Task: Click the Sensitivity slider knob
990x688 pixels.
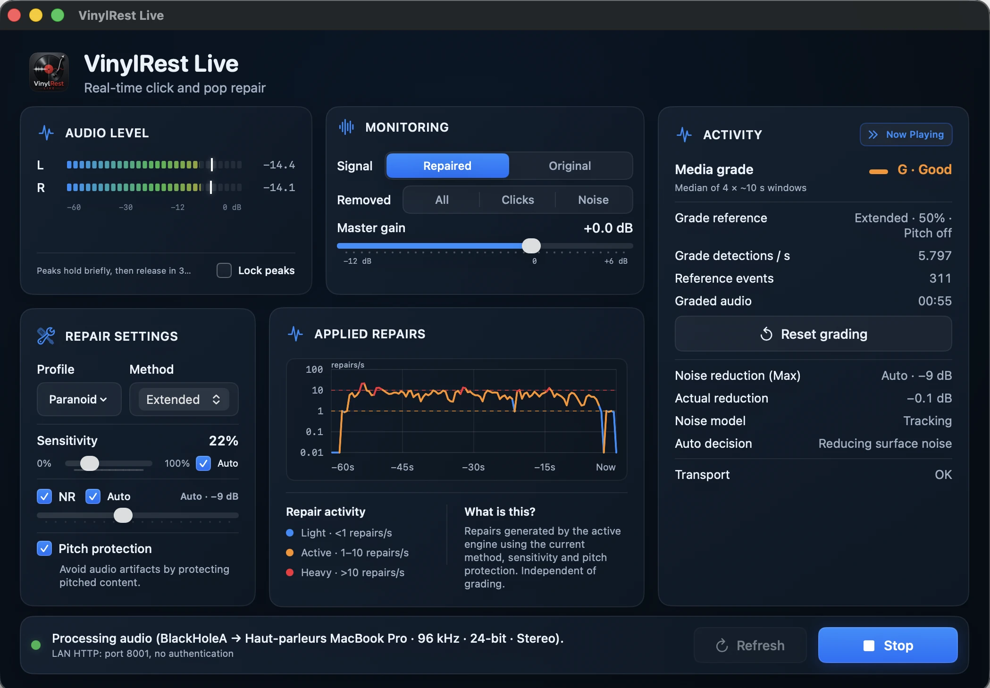Action: (89, 463)
